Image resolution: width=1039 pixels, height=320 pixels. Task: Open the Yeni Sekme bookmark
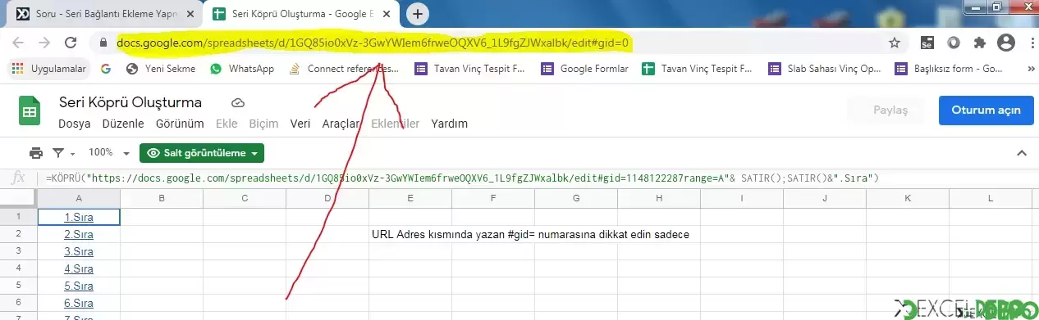161,69
